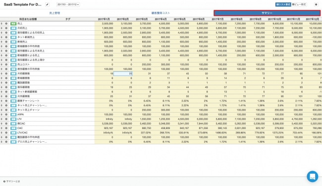Click the 新規顧客による売上 row name
Screen dimensions: 322x186
[29, 55]
